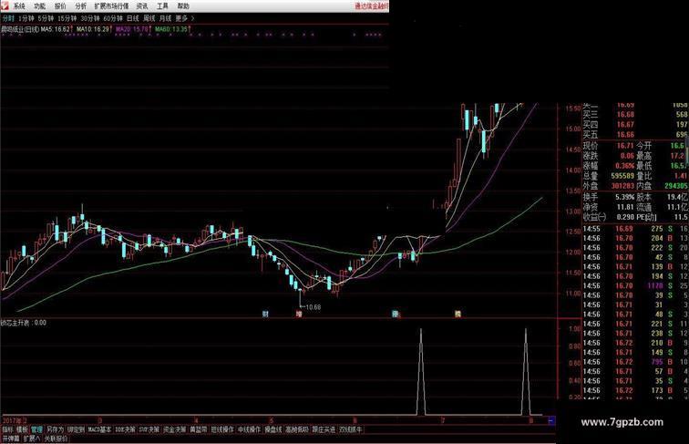Image resolution: width=689 pixels, height=444 pixels.
Task: Click the 绑定到 button
Action: click(x=76, y=429)
